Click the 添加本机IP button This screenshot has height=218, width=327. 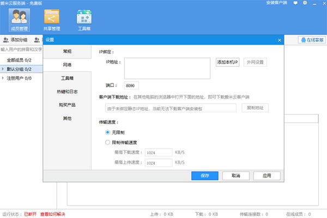pyautogui.click(x=228, y=62)
